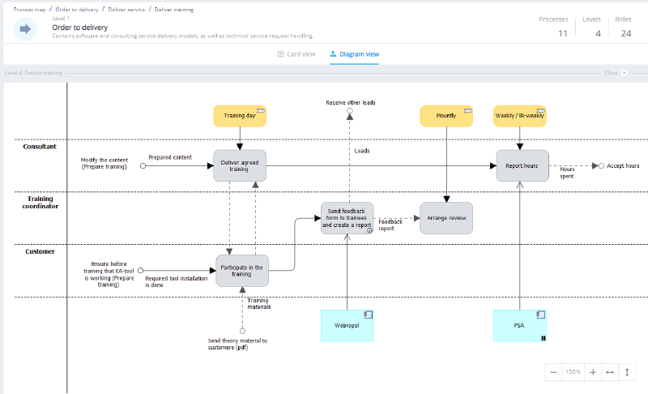The height and width of the screenshot is (394, 648).
Task: Click the Participate in the training box
Action: pyautogui.click(x=241, y=270)
